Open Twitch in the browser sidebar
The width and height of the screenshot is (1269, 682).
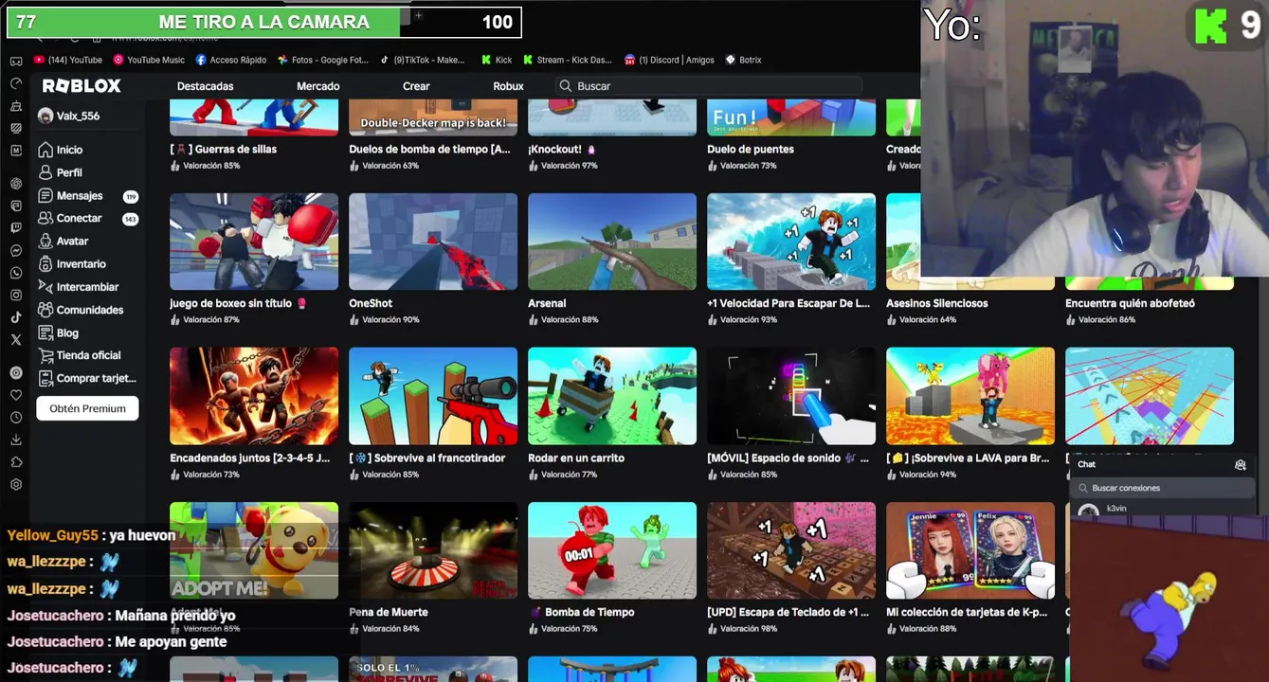[x=16, y=228]
